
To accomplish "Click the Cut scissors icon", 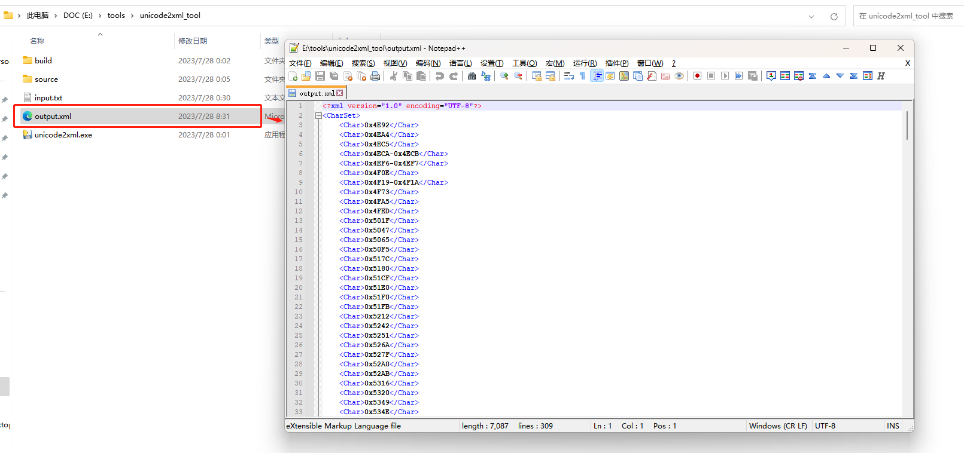I will pos(394,76).
